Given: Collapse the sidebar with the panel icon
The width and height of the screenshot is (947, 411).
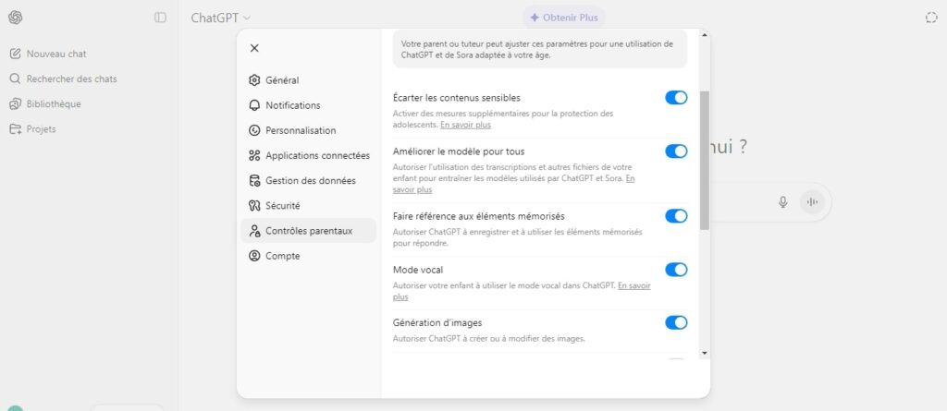Looking at the screenshot, I should [x=161, y=18].
